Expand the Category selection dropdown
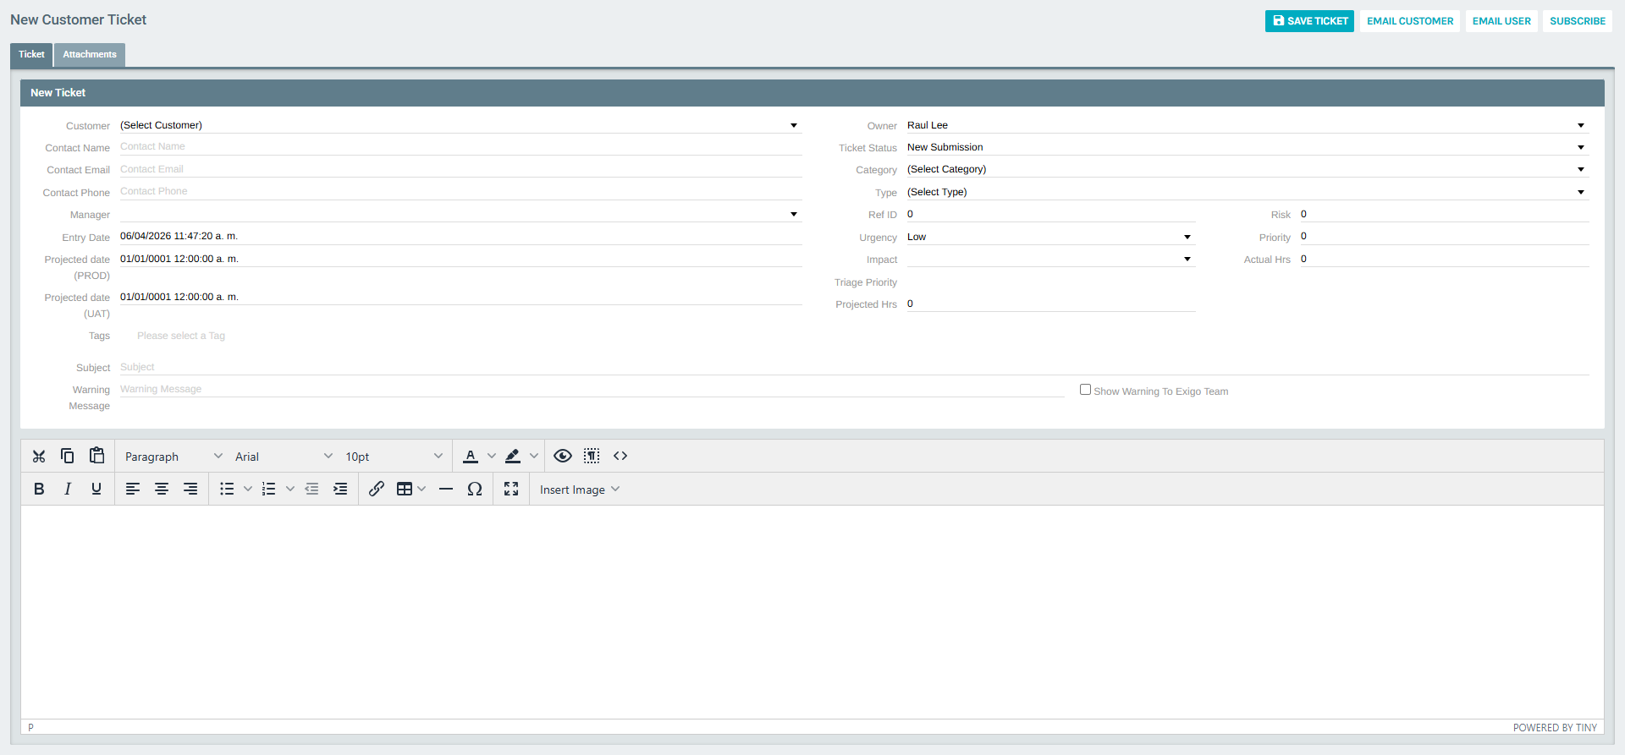Screen dimensions: 1625x755 [1246, 169]
